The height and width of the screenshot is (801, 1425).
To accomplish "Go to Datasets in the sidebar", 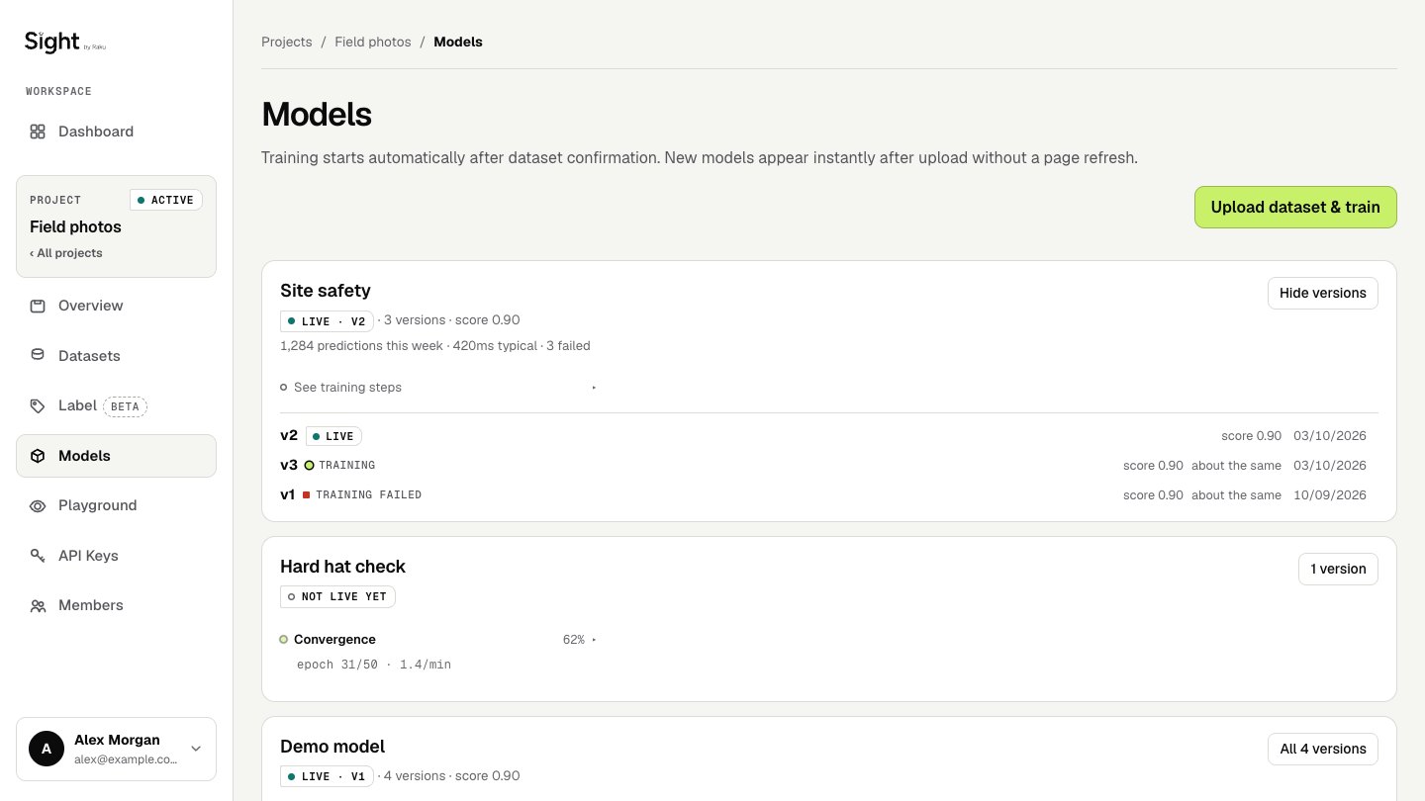I will tap(116, 356).
